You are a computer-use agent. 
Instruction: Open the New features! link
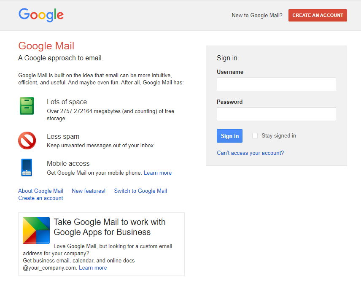pyautogui.click(x=89, y=191)
